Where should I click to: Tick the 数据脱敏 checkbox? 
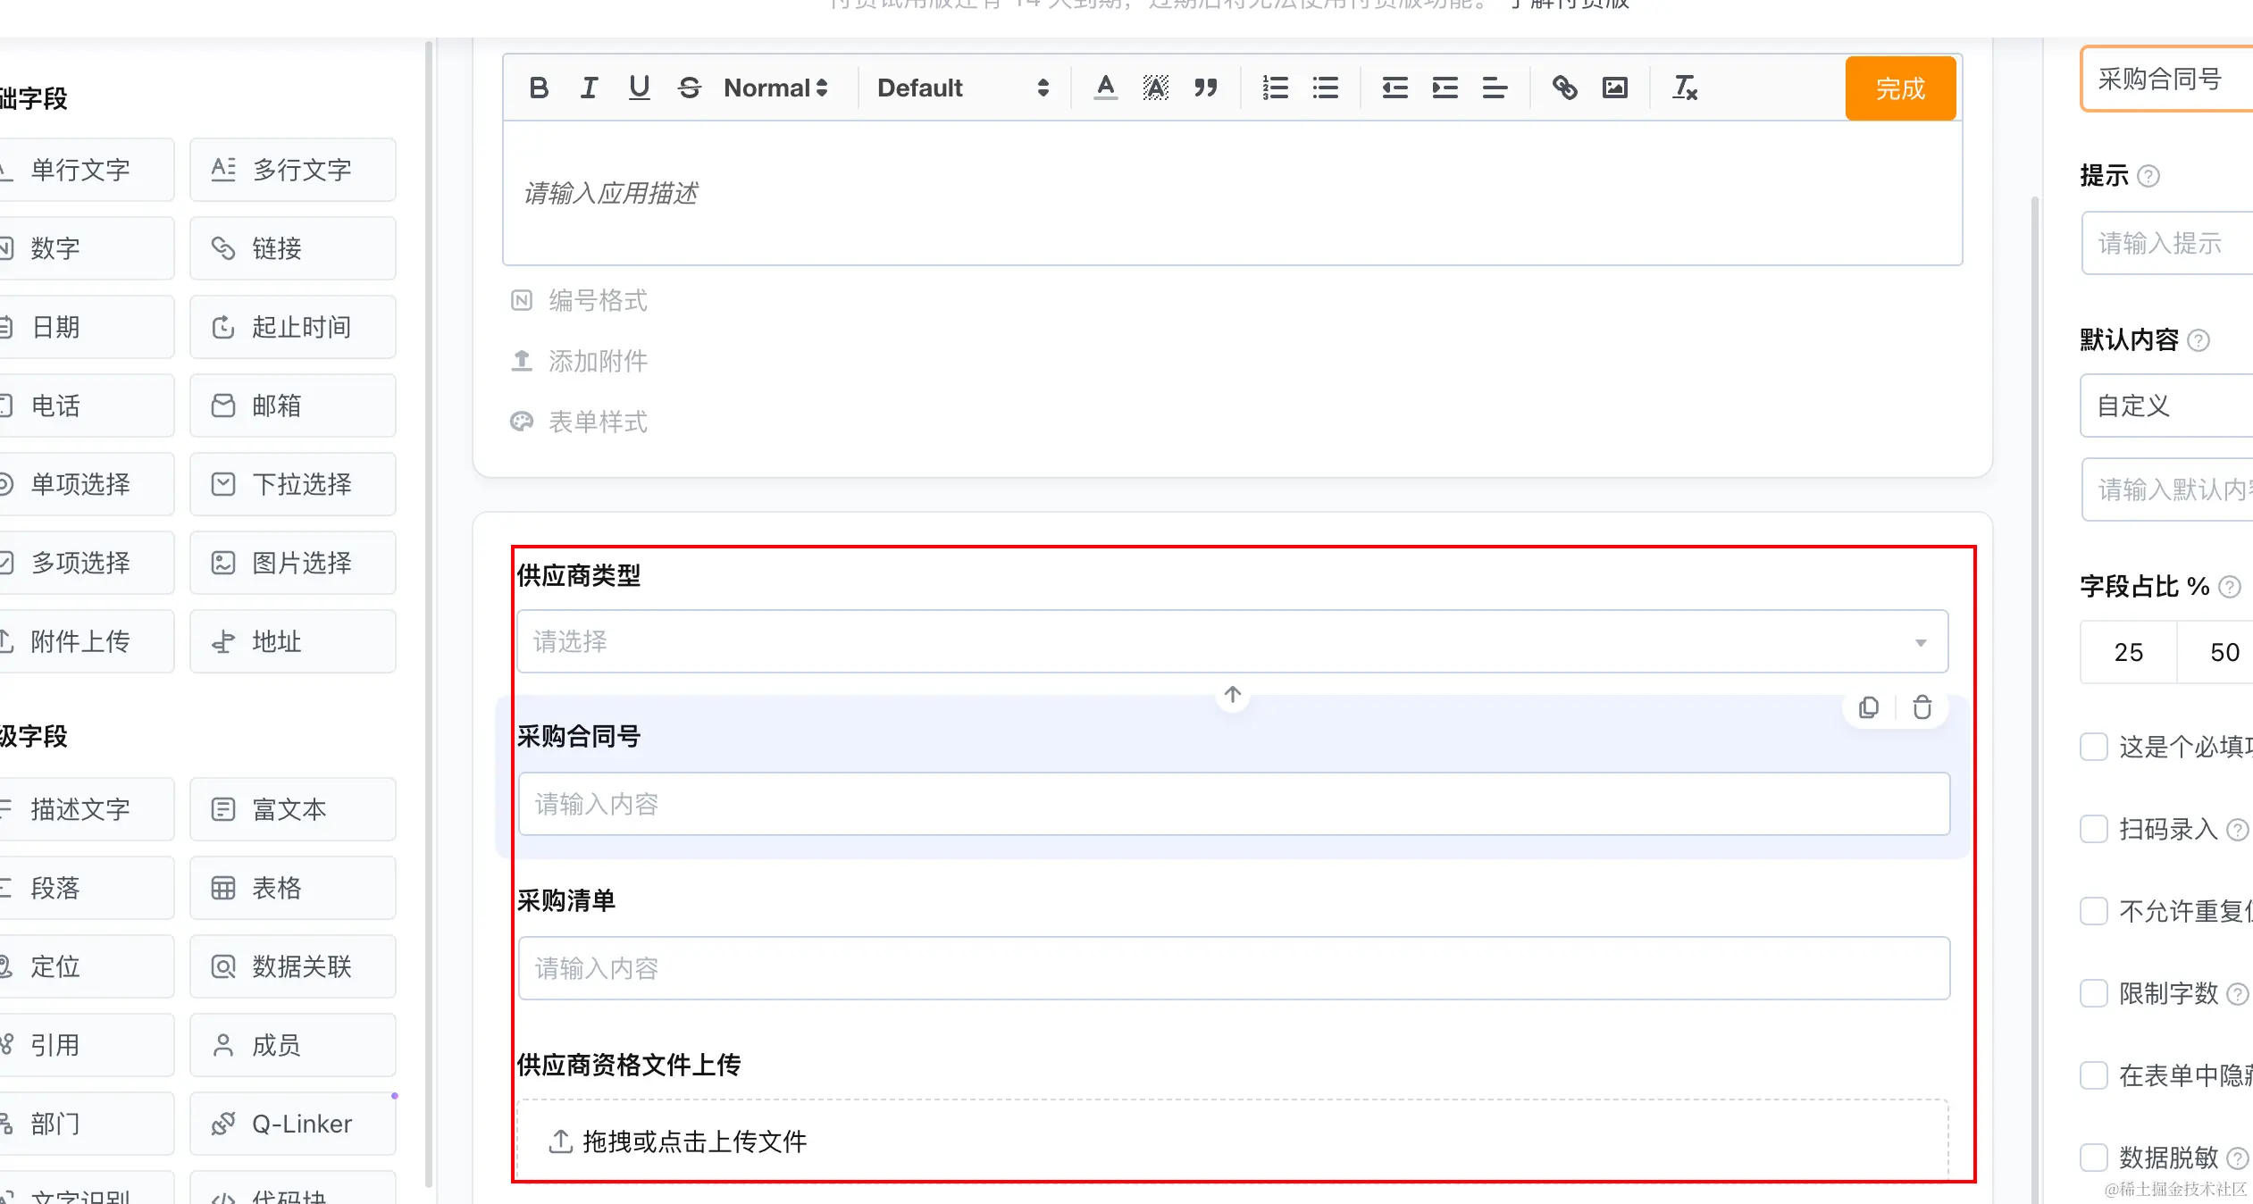[x=2093, y=1158]
